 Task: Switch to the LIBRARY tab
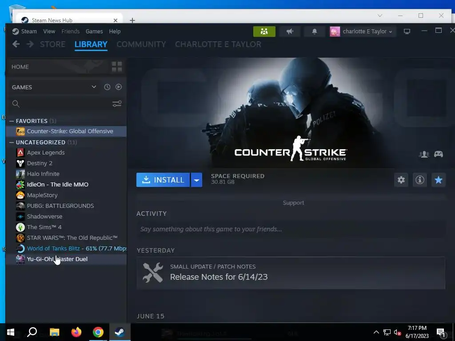pos(91,44)
